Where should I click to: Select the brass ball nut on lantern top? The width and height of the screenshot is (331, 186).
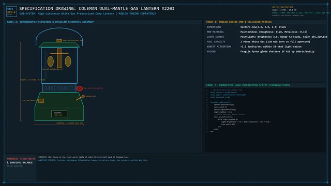pos(59,40)
